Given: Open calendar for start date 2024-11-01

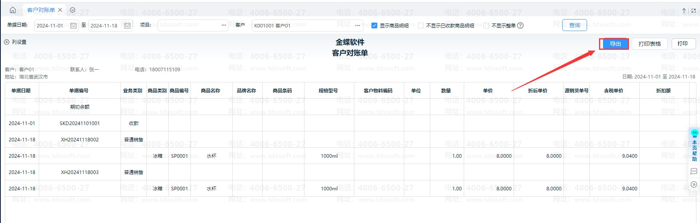Looking at the screenshot, I should coord(73,25).
